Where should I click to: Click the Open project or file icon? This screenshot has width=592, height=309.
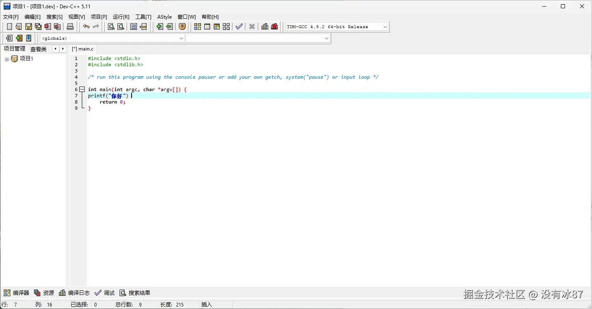(x=19, y=27)
